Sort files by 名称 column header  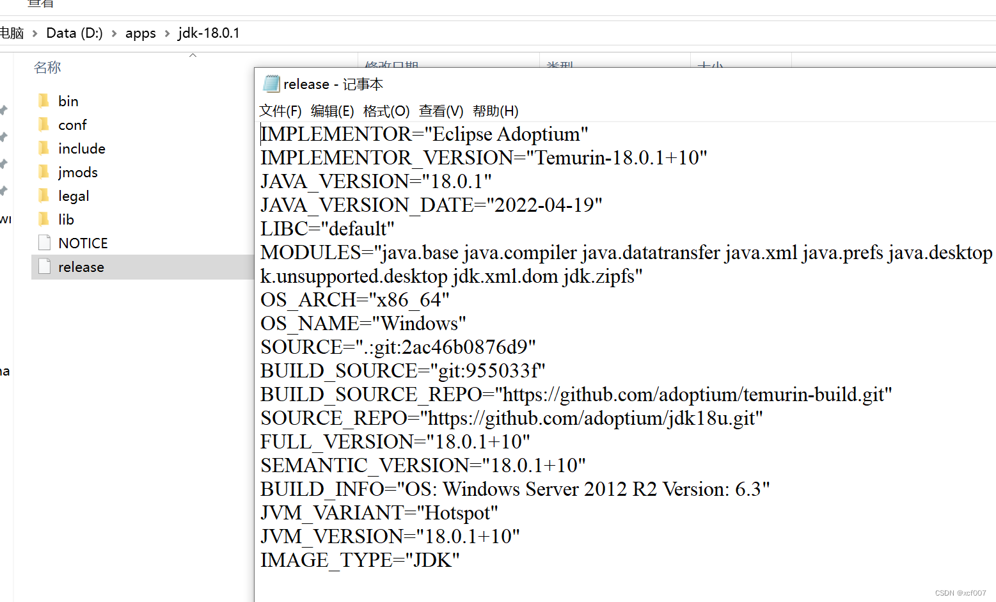click(x=47, y=67)
